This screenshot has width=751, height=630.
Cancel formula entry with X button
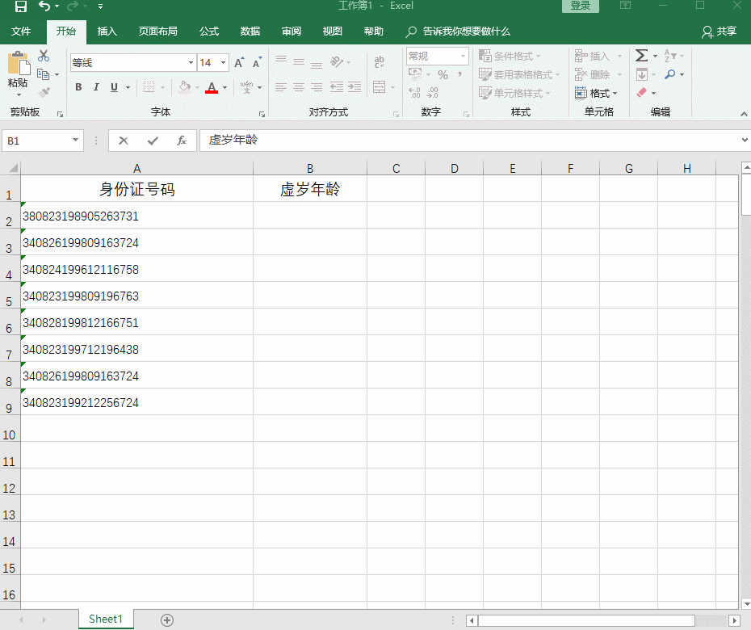[x=123, y=141]
